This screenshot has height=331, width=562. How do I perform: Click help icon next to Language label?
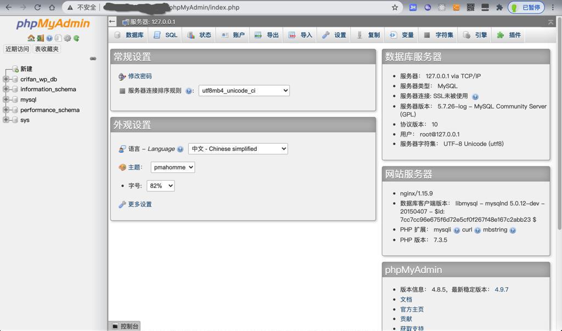click(x=180, y=149)
